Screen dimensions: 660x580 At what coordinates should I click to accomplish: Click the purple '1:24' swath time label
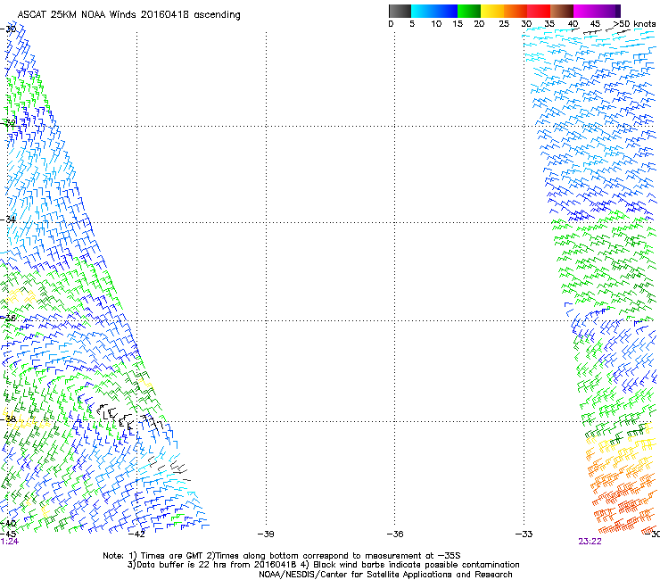click(9, 542)
